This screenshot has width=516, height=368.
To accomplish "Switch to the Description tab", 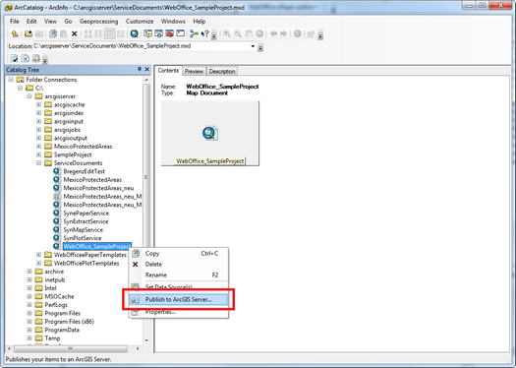I will coord(222,71).
